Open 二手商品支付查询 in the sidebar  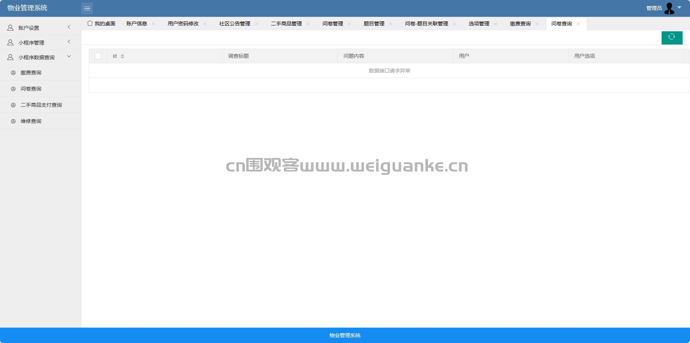point(41,105)
